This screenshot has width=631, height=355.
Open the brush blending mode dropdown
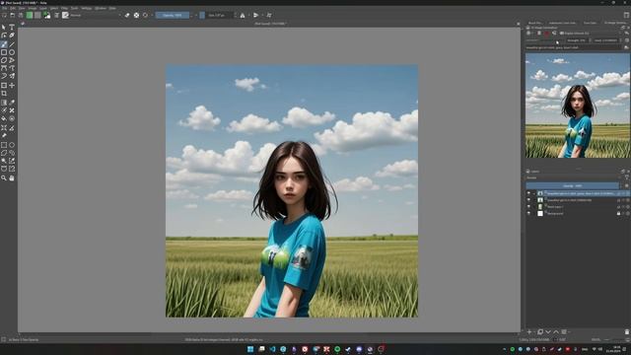pos(96,16)
